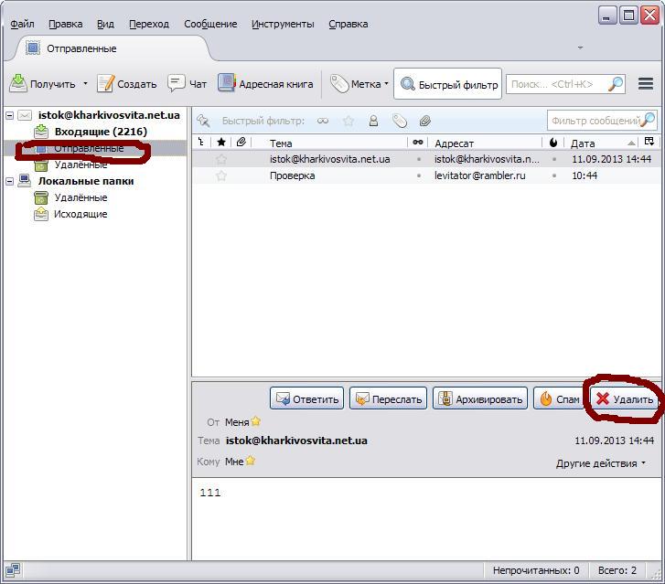Click the online status icon in status bar
This screenshot has height=584, width=665.
13,570
